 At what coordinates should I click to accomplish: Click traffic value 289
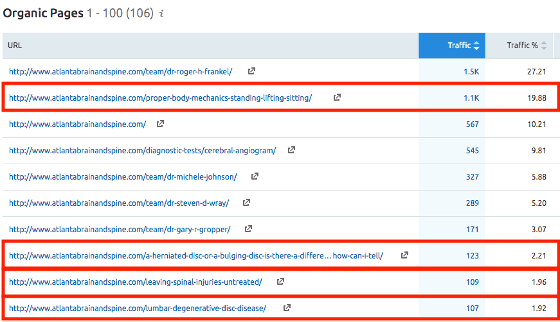click(x=472, y=203)
